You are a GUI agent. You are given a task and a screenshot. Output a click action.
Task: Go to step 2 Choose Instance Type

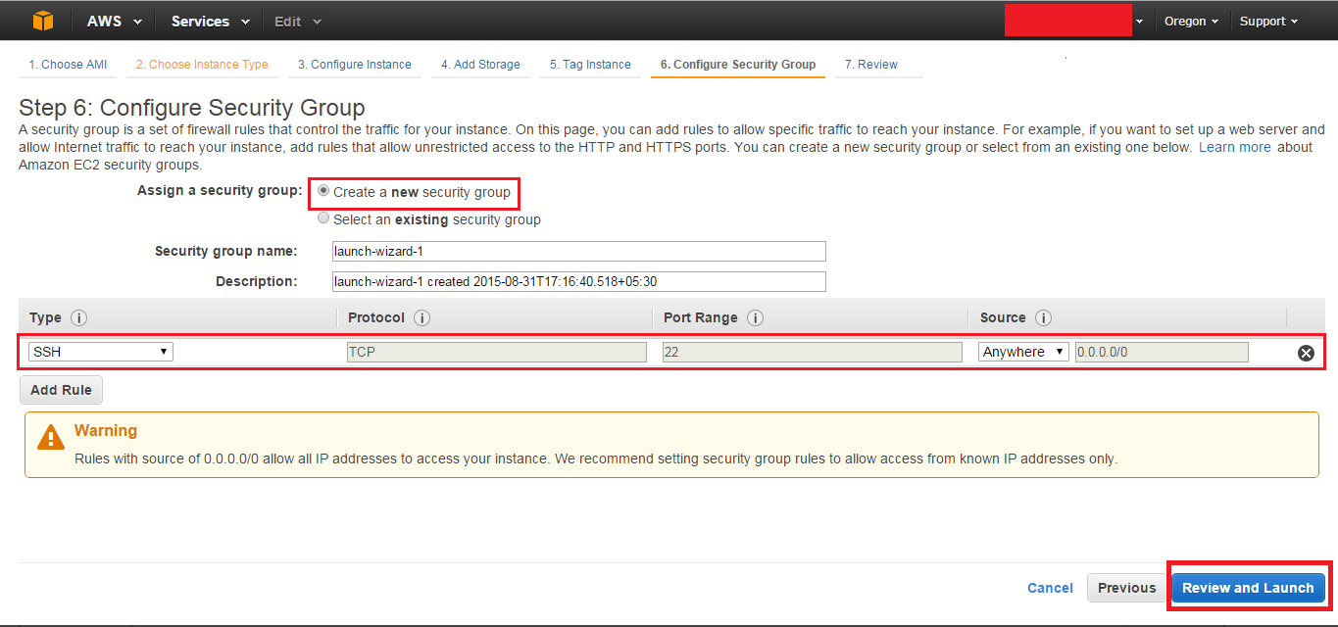(202, 65)
